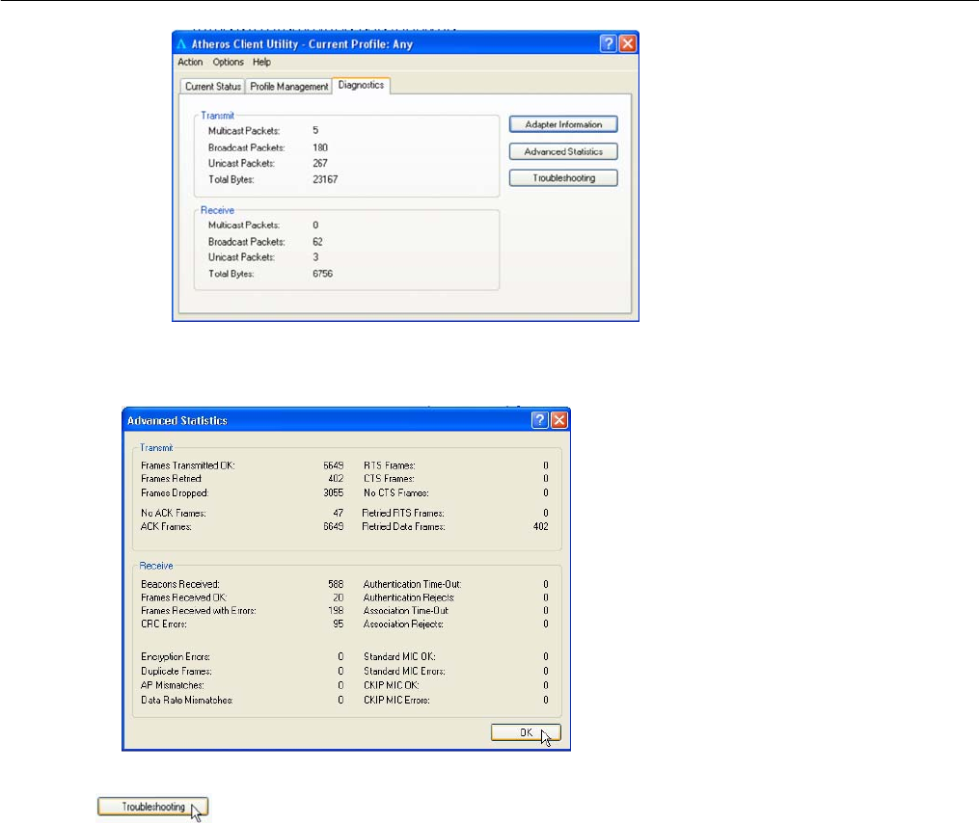Click Frames Dropped value 3055
This screenshot has width=979, height=823.
334,492
